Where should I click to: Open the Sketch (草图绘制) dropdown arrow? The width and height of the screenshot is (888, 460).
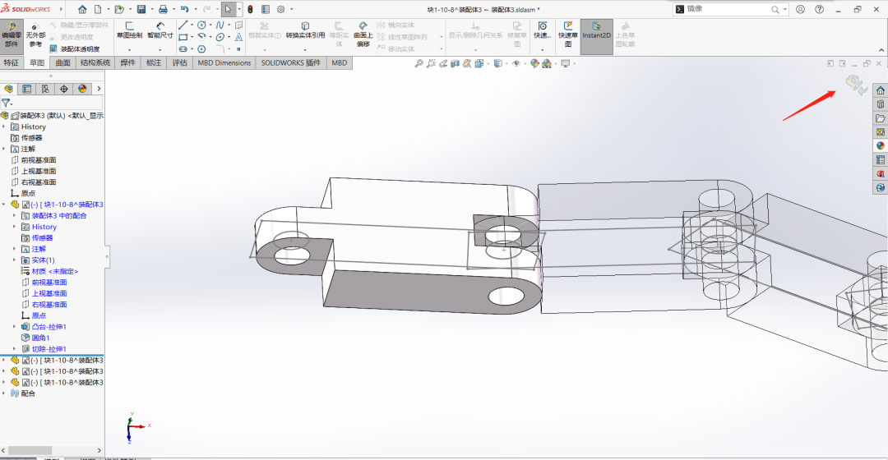129,49
